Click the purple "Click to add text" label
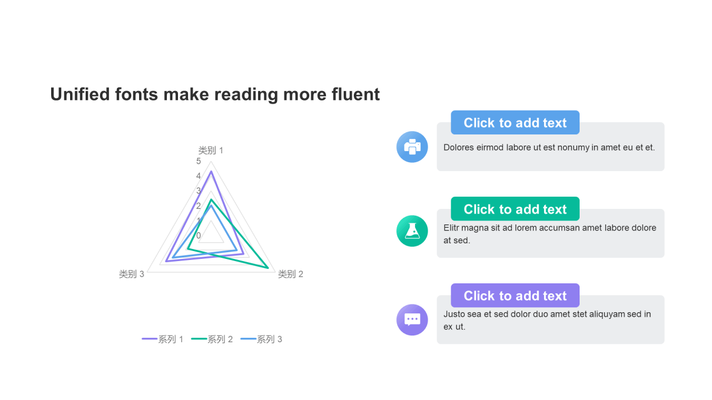 (x=515, y=296)
